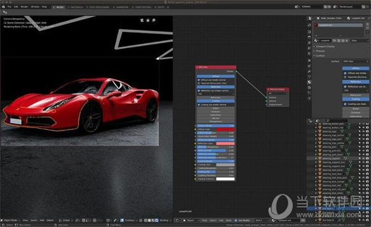Image resolution: width=371 pixels, height=227 pixels.
Task: Open the IOR mode dropdown on Uber node
Action: (216, 94)
